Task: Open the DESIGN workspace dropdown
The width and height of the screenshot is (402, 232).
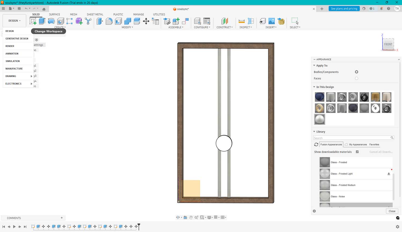Action: (14, 21)
